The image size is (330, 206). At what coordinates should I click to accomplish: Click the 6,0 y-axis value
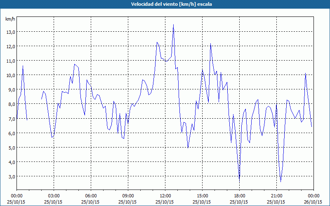tap(12, 133)
